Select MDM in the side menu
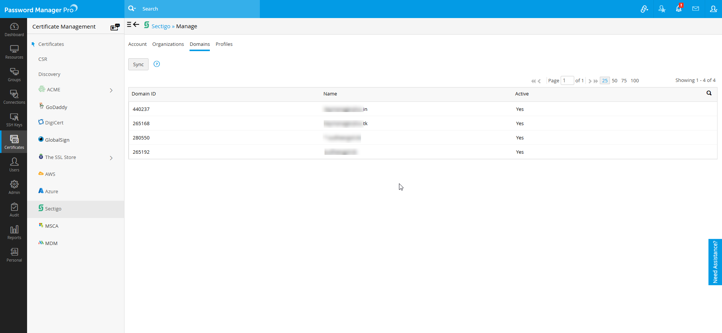 51,243
